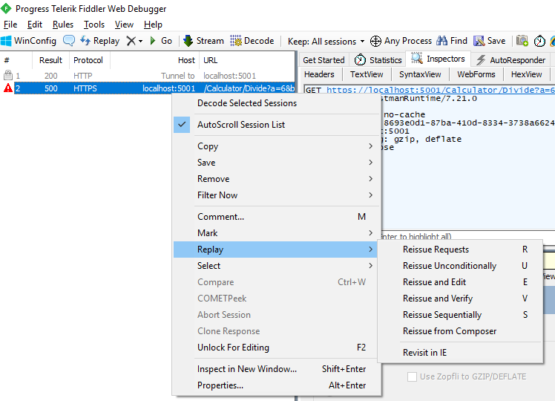Click the WinConfig Windows logo icon
555x401 pixels.
tap(6, 41)
